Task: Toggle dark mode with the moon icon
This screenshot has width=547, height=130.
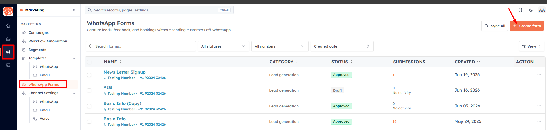Action: 531,10
